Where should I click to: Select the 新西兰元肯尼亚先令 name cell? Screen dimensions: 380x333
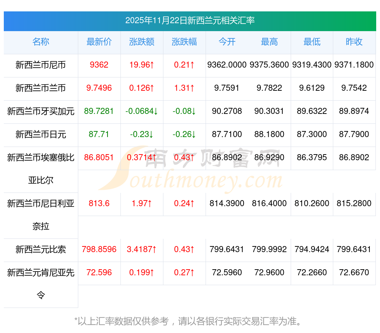(41, 284)
